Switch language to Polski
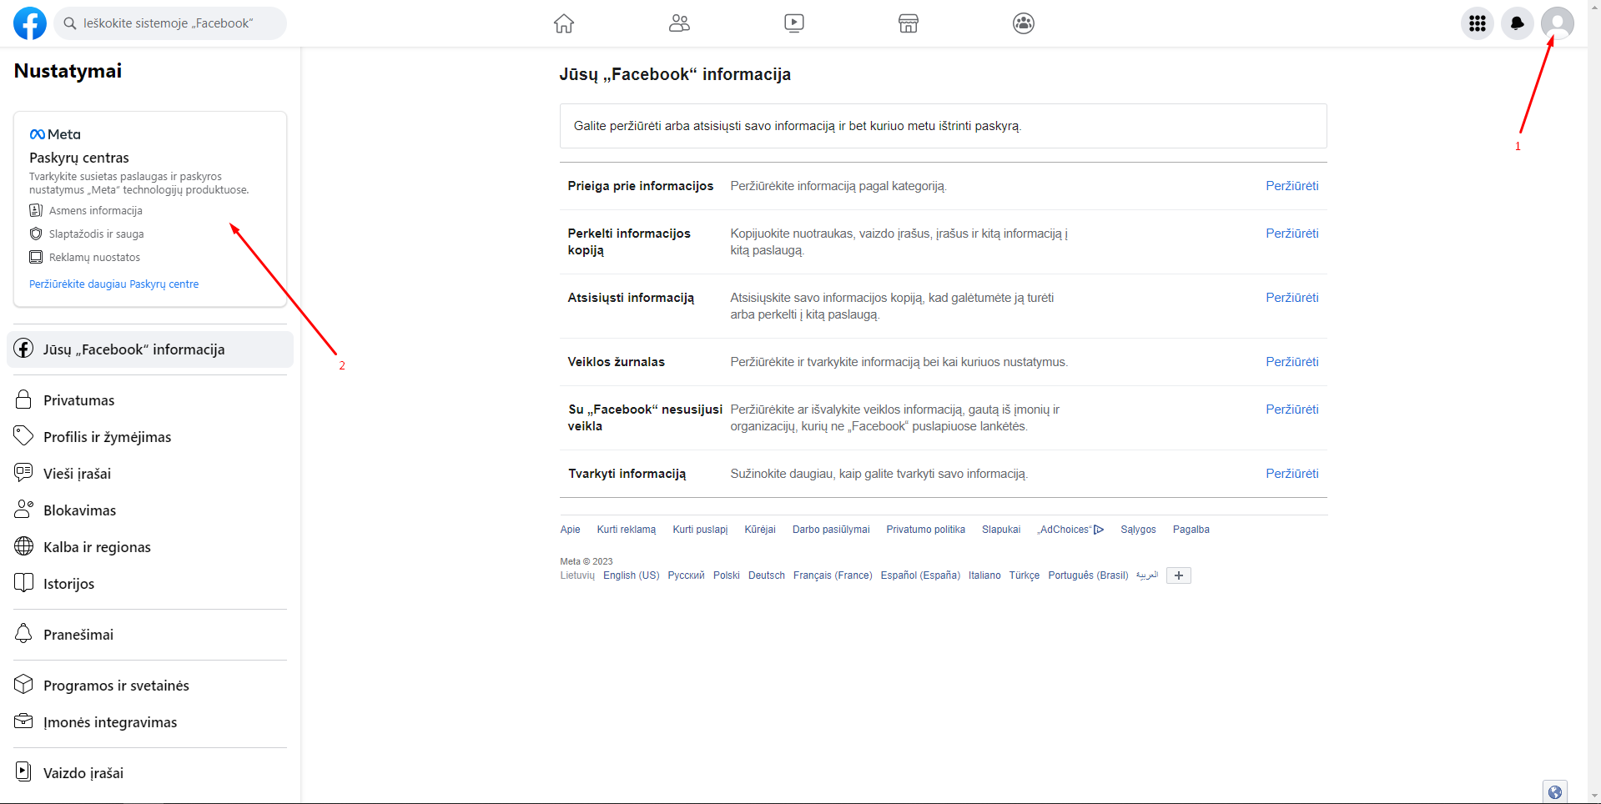The height and width of the screenshot is (804, 1601). 726,575
